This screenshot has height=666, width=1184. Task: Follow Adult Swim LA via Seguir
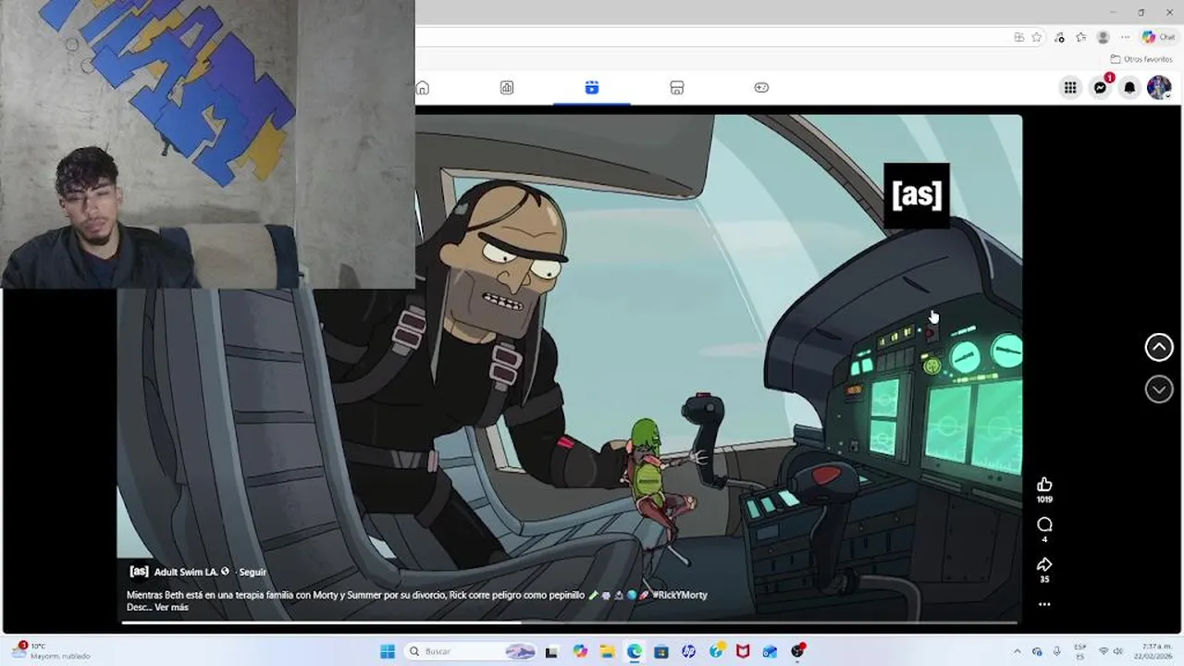253,573
